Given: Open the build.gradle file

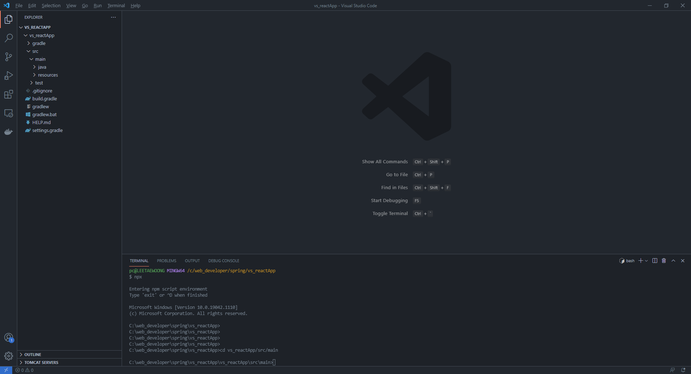Looking at the screenshot, I should point(69,99).
